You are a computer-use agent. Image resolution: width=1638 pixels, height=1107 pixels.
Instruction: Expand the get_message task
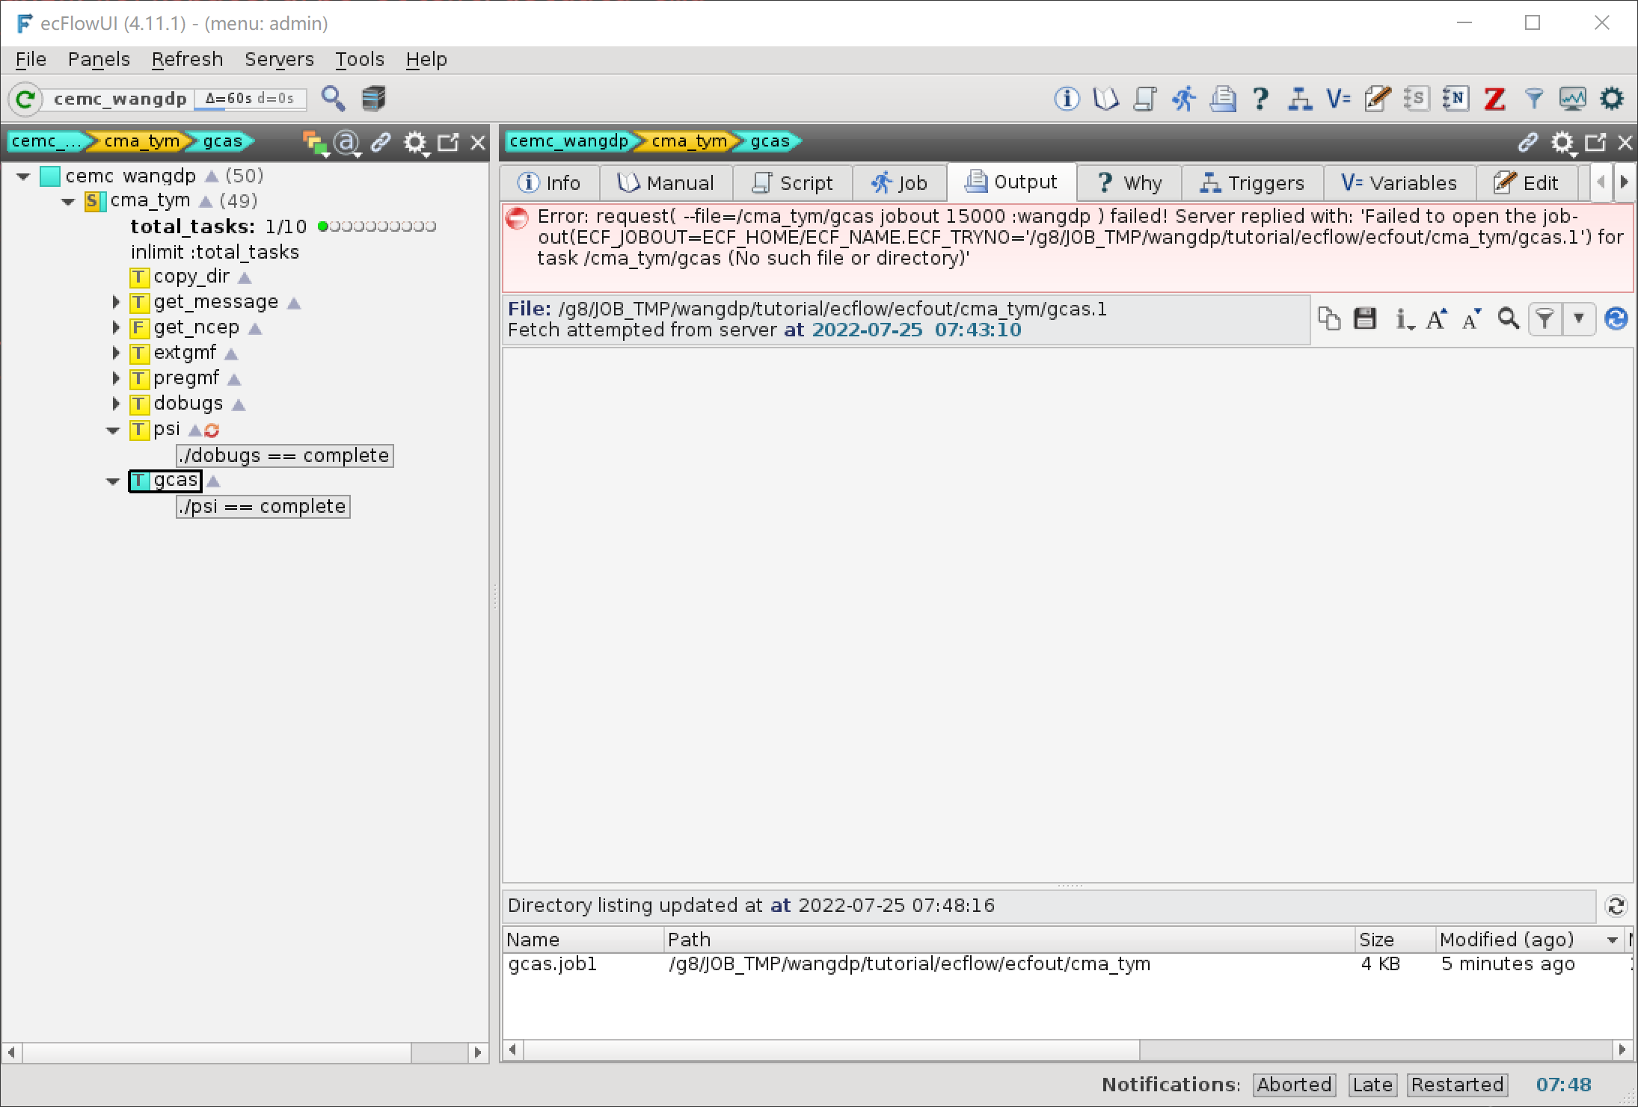click(116, 302)
